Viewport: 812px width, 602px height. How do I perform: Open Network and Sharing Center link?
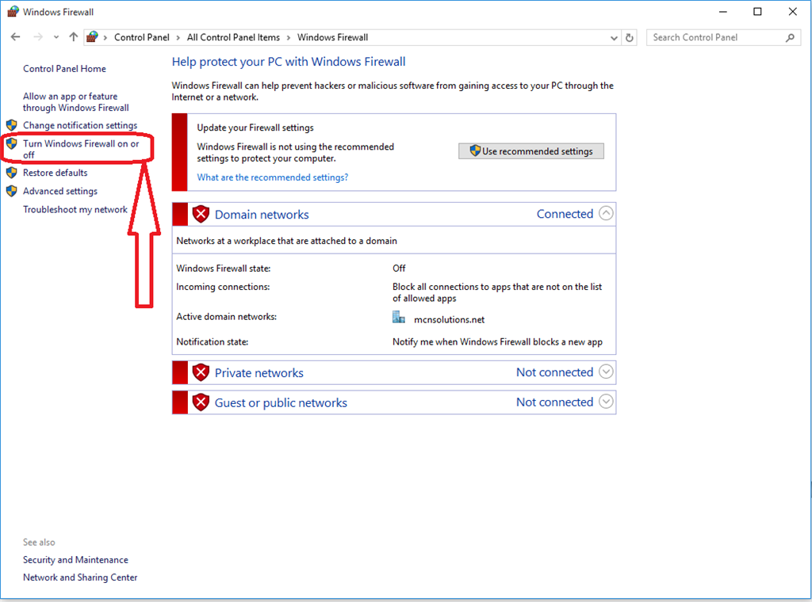[x=80, y=577]
